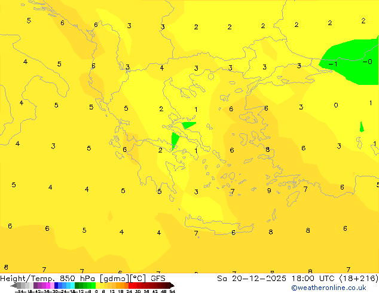The width and height of the screenshot is (379, 293).
Task: Click the 'GFS' model label
Action: coord(158,279)
